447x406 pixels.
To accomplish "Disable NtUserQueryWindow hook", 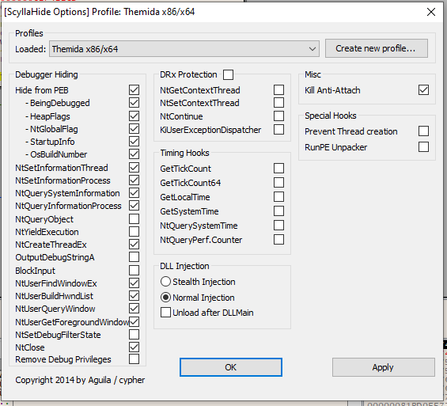I will tap(134, 309).
